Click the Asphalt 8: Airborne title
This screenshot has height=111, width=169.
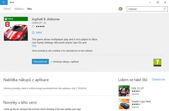[x=46, y=19]
